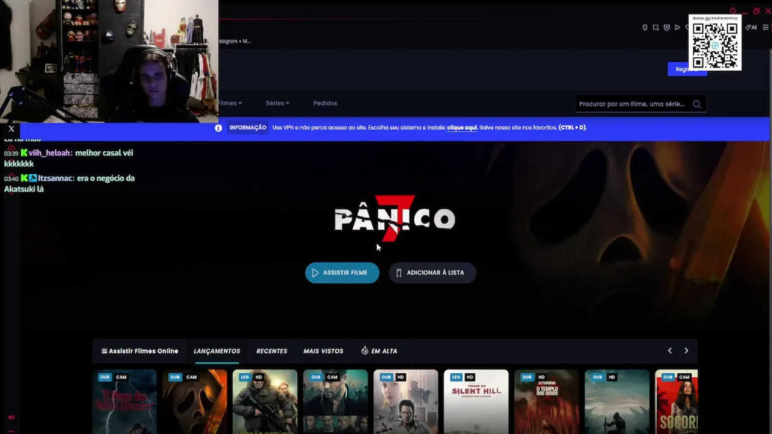Image resolution: width=772 pixels, height=434 pixels.
Task: Click the hamburger icon beside Assistir Filmes Online
Action: pyautogui.click(x=104, y=351)
